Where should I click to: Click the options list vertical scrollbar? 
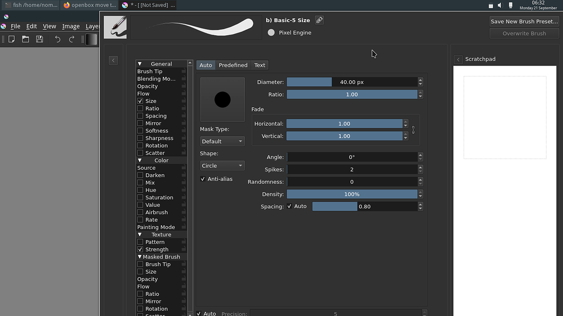pyautogui.click(x=190, y=188)
